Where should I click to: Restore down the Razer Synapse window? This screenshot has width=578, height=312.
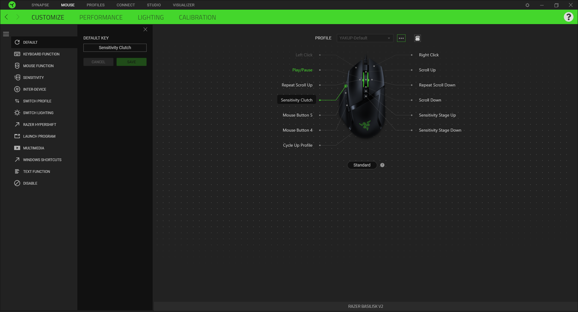pos(556,5)
